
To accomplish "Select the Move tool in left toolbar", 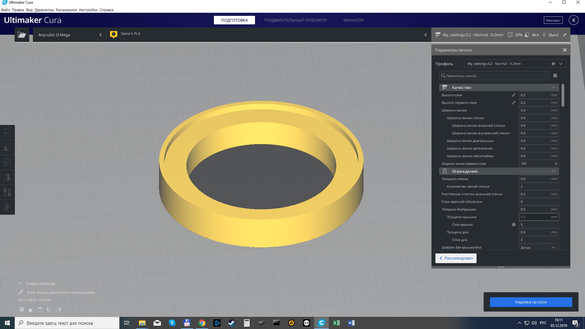I will tap(7, 133).
